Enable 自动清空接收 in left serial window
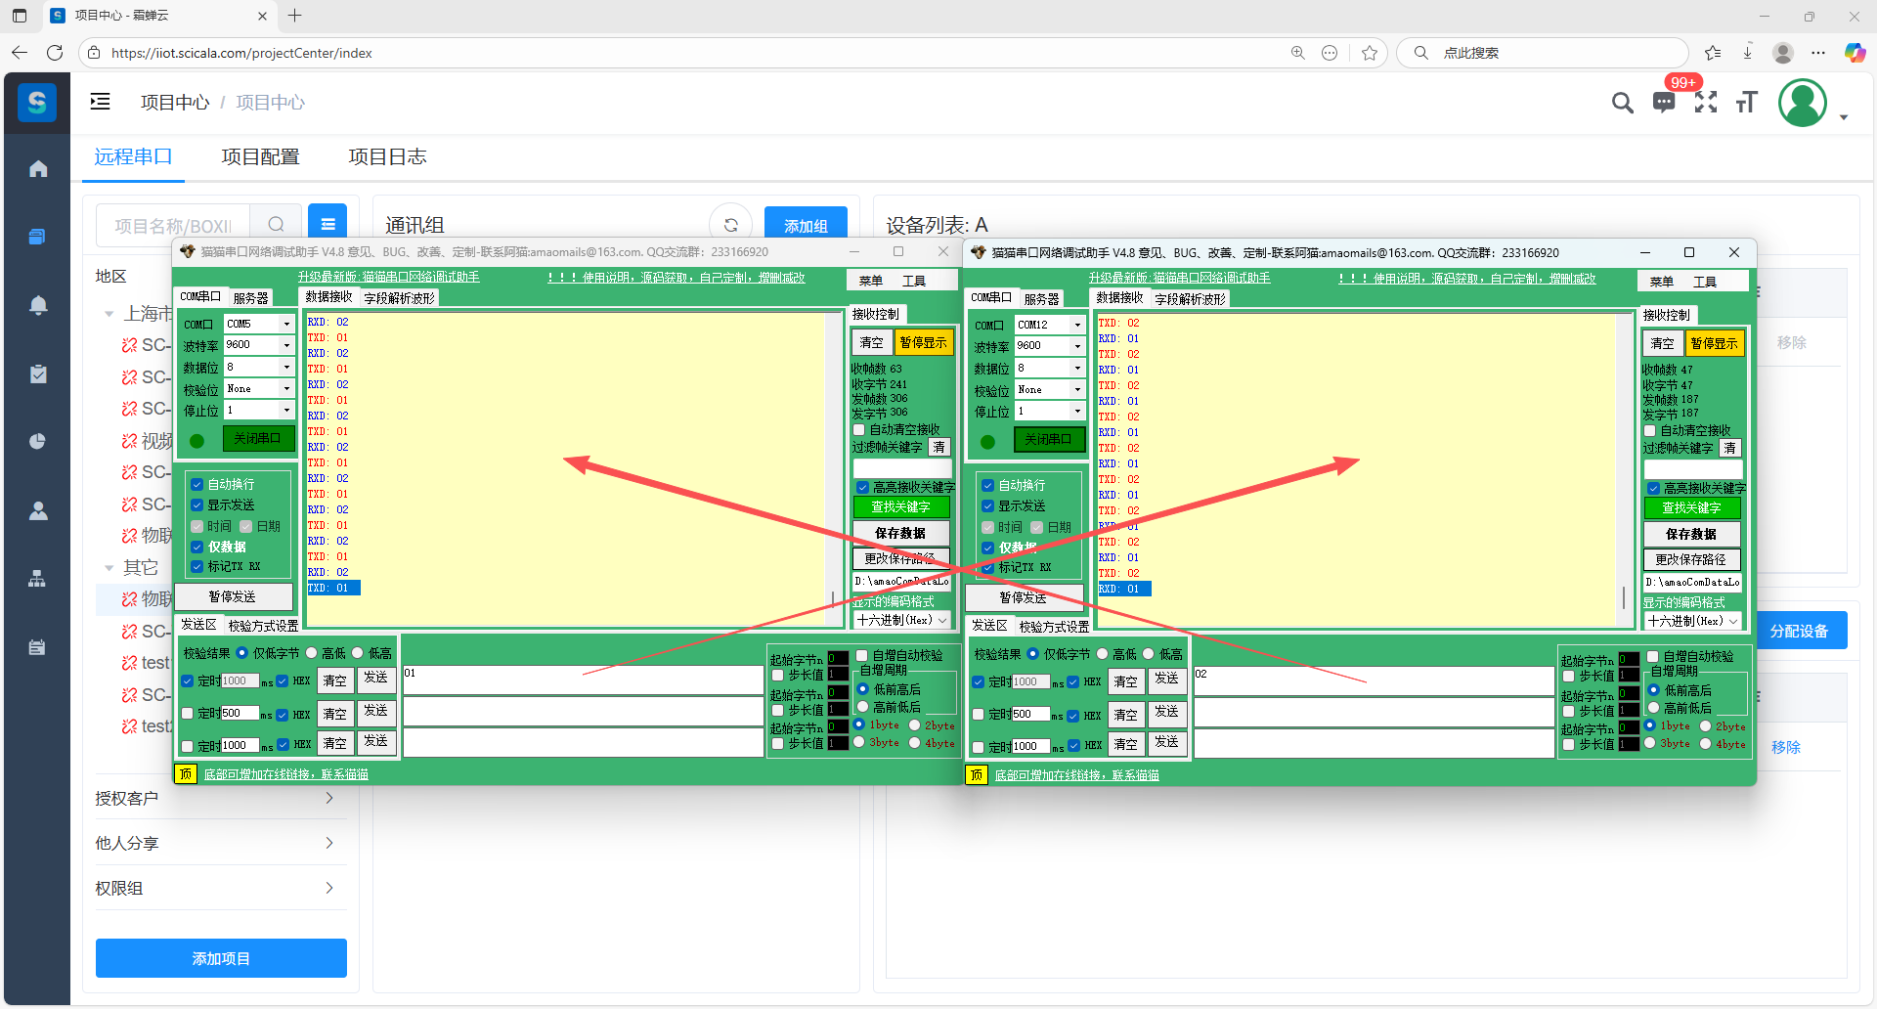 point(859,430)
